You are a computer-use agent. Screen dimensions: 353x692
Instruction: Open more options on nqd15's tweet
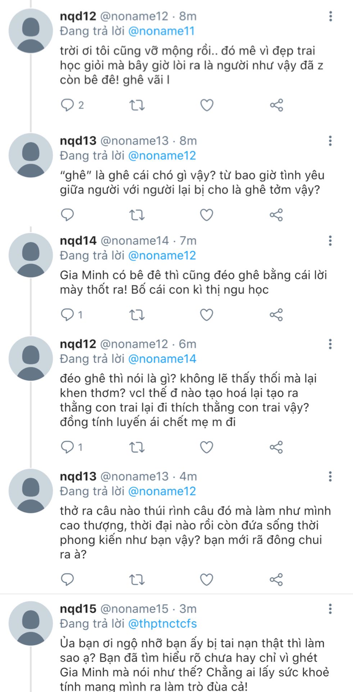coord(330,609)
